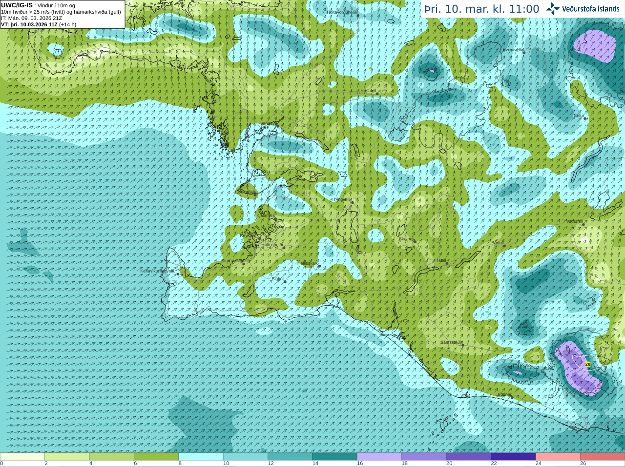Select the 8–10 m/s cyan legend swatch
The height and width of the screenshot is (467, 625).
[x=201, y=457]
